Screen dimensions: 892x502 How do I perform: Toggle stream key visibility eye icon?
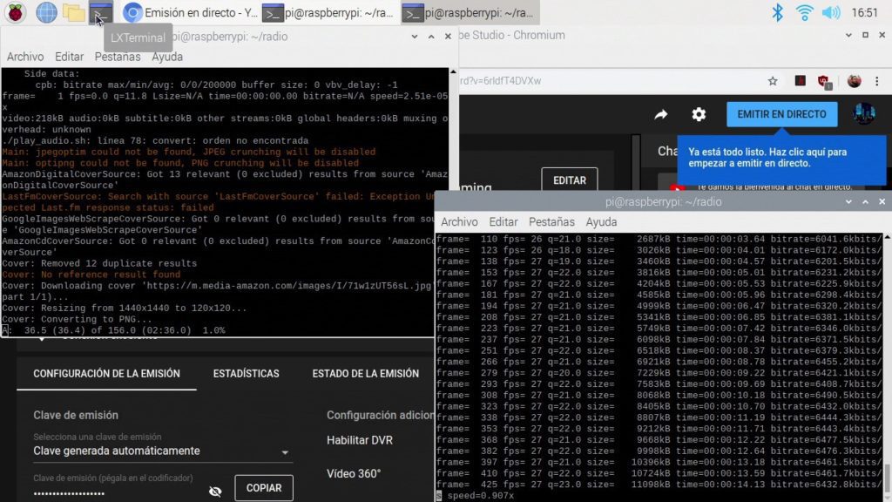pos(215,492)
